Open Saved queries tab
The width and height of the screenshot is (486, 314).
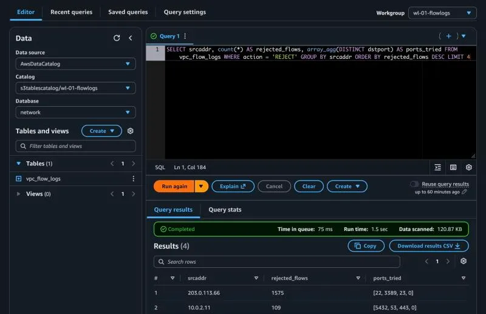[128, 12]
